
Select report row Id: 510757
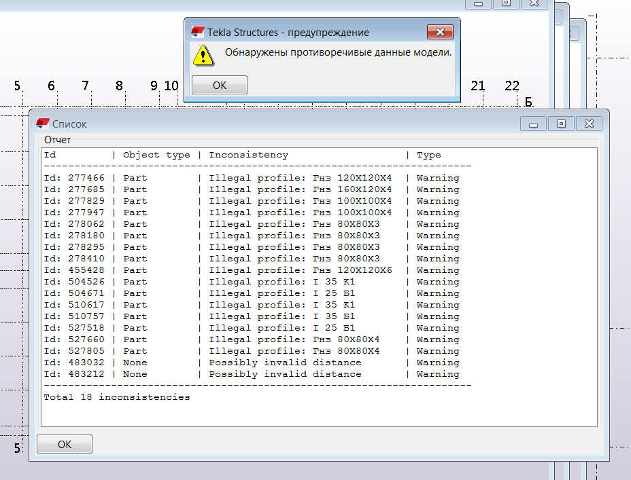(252, 316)
